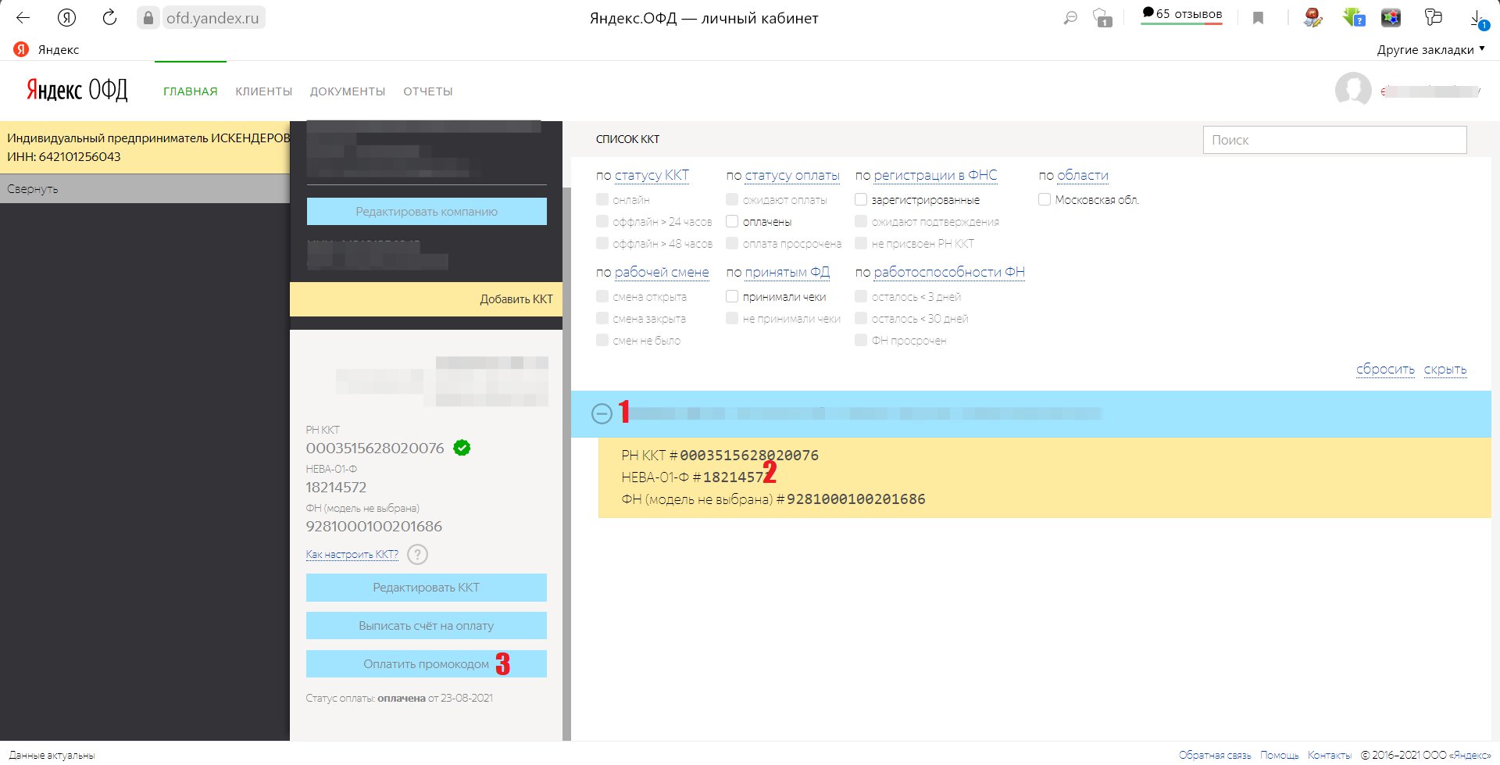Tick the осталось < 30 дней checkbox
Screen dimensions: 1500x765
(x=861, y=319)
